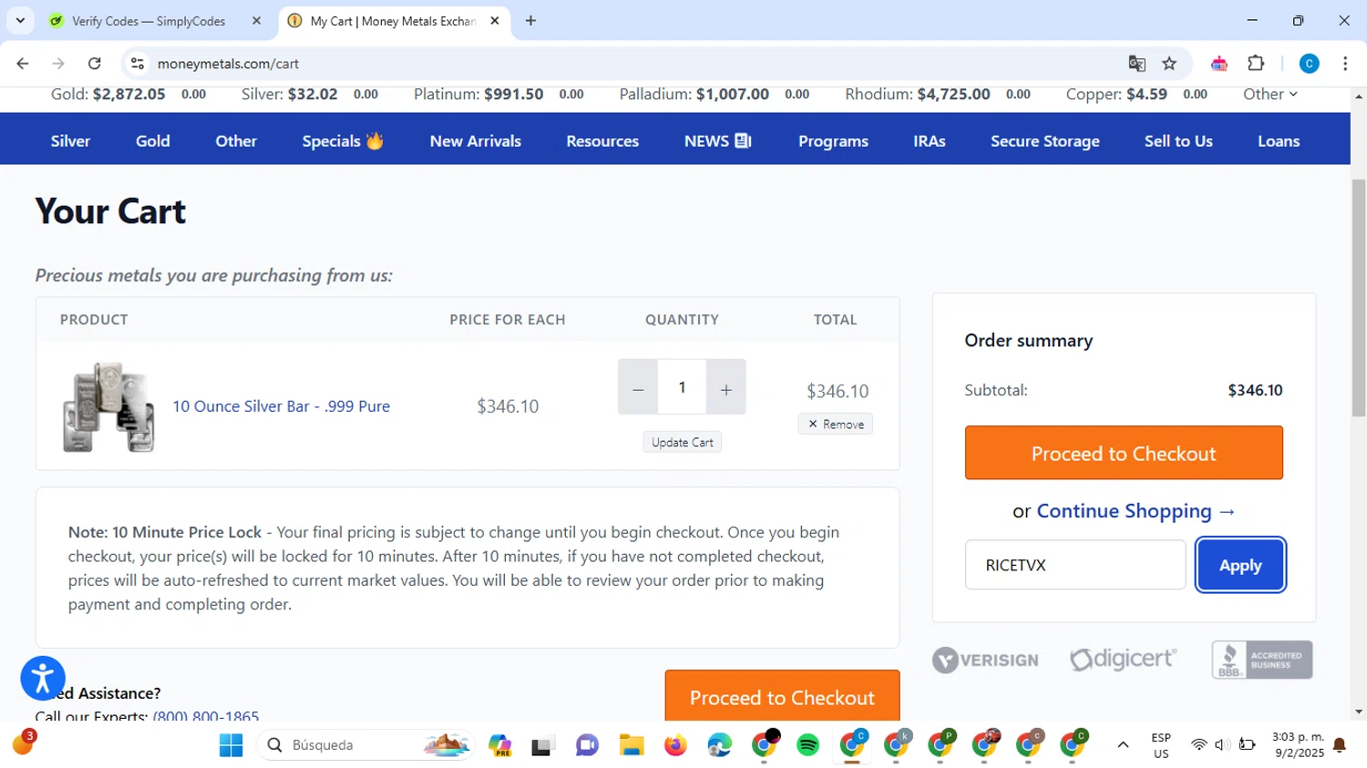Open the NEWS section
The width and height of the screenshot is (1367, 768).
pos(717,141)
